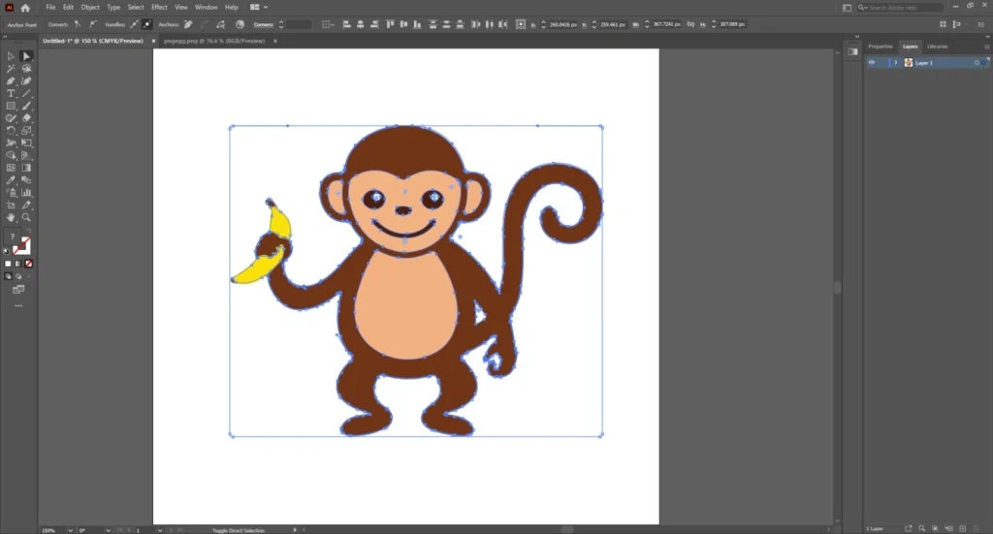Click the Home icon in top bar
The width and height of the screenshot is (993, 534).
click(25, 8)
